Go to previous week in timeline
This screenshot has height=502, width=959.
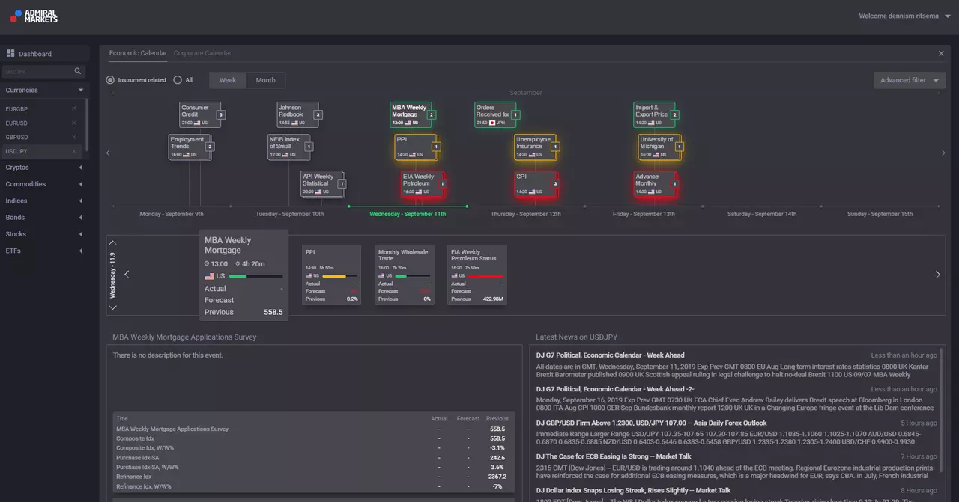(x=108, y=153)
